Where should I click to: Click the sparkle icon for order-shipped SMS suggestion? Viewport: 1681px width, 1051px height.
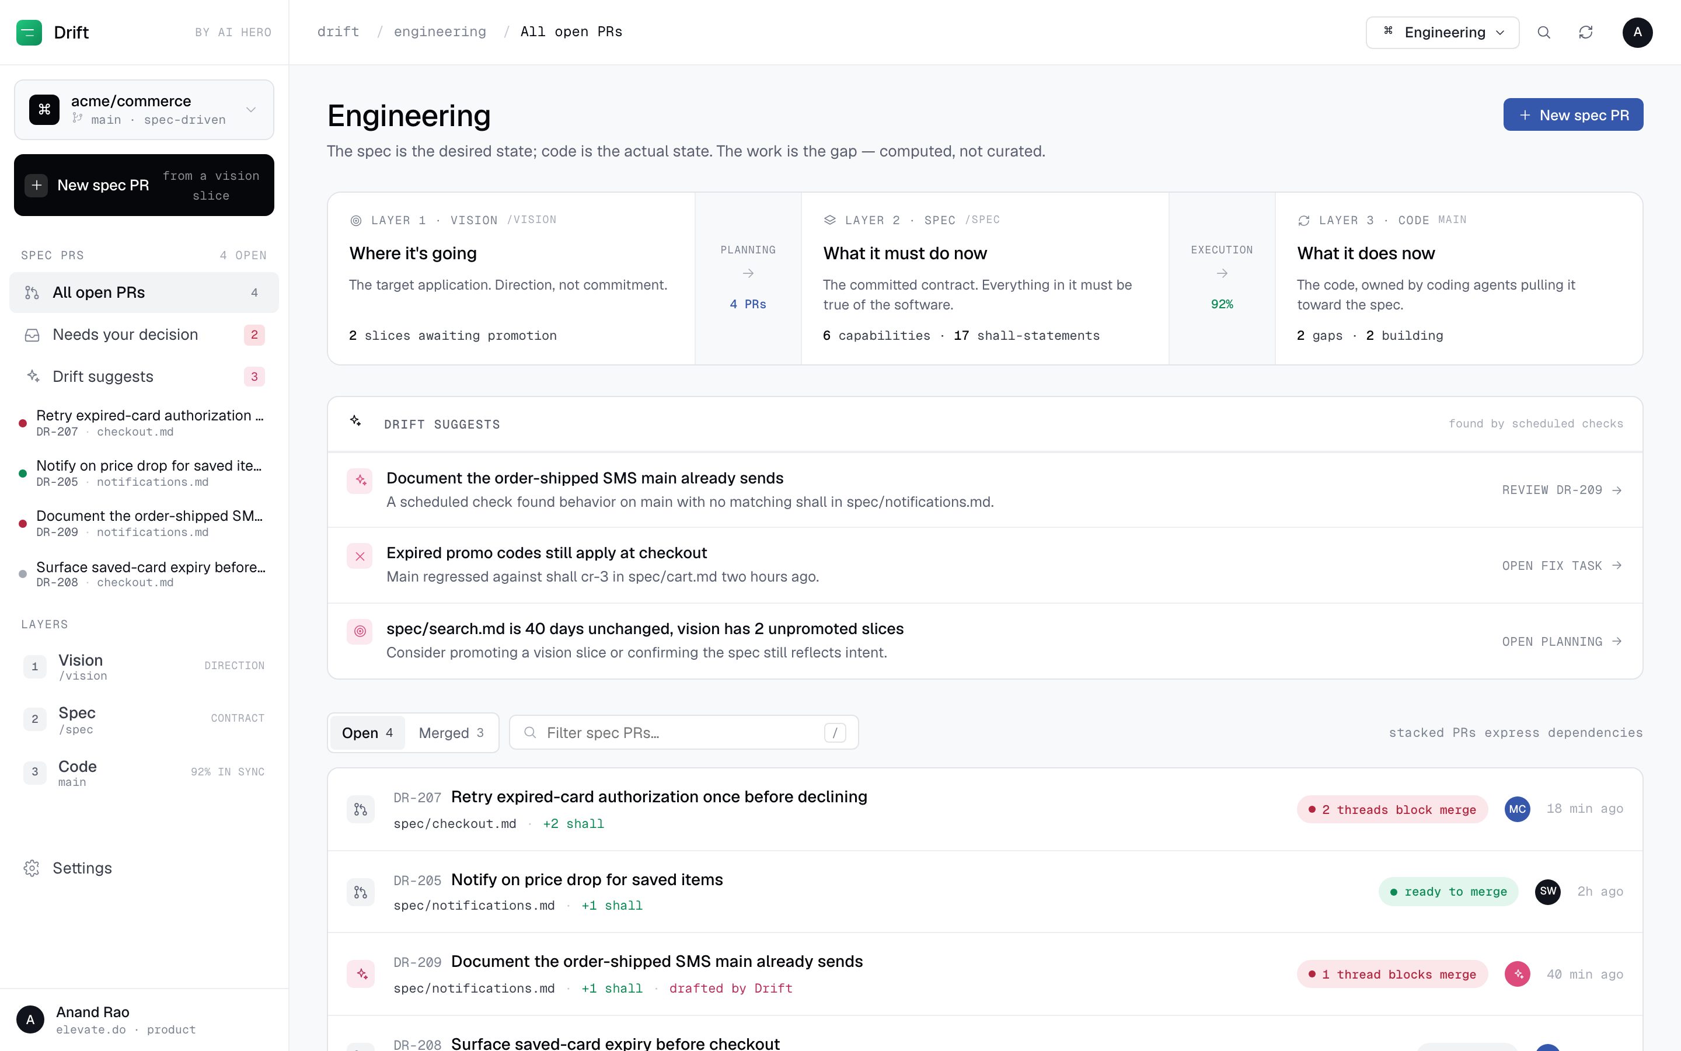click(x=360, y=481)
